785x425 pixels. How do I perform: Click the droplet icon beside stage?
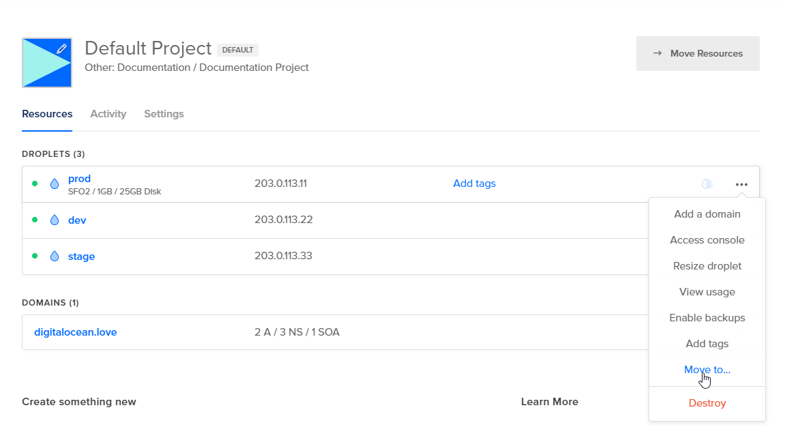(55, 257)
